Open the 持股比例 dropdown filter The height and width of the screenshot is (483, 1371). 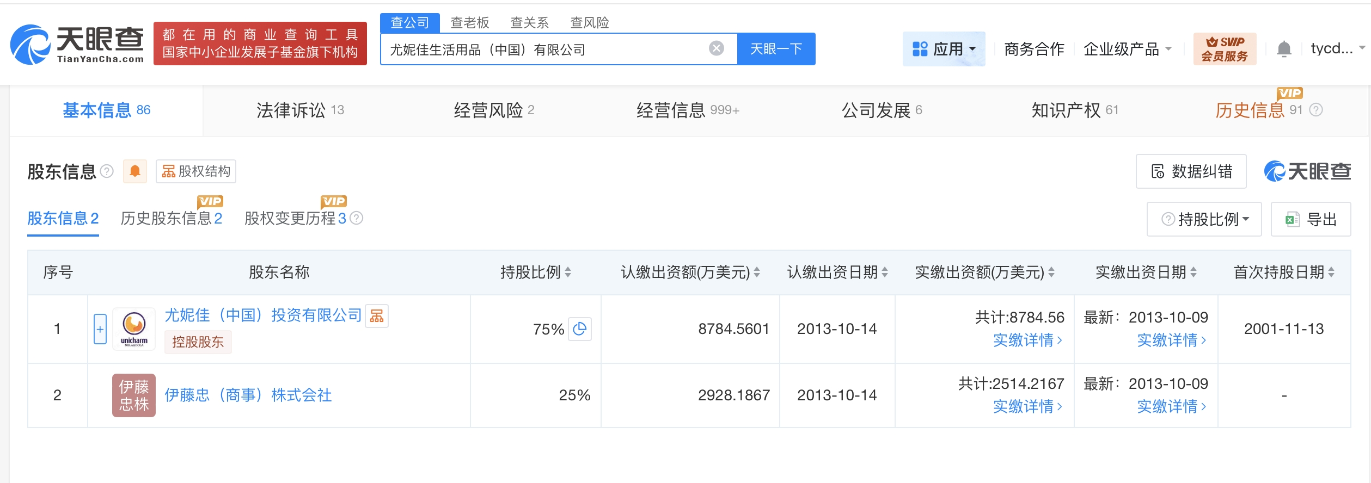(x=1204, y=219)
